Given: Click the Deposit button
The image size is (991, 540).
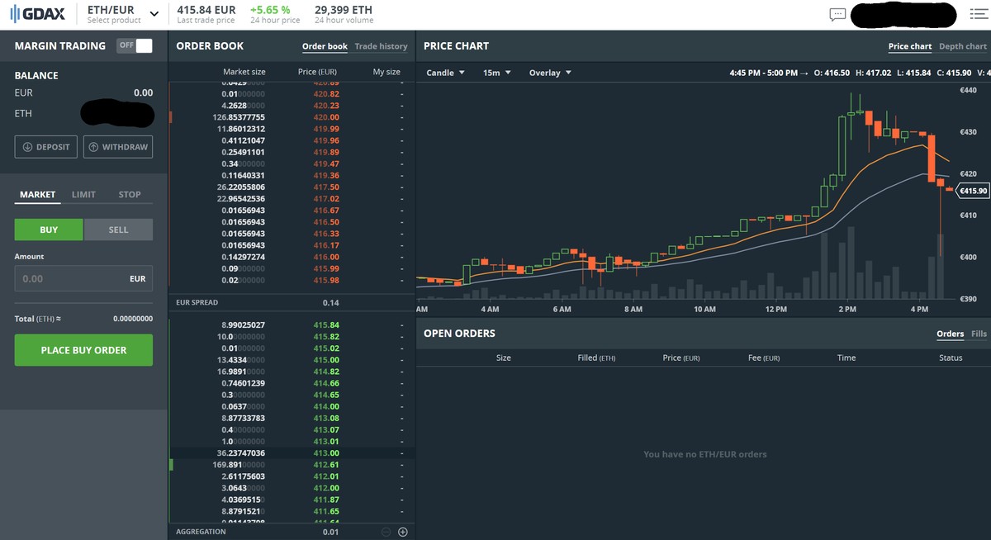Looking at the screenshot, I should [x=46, y=147].
